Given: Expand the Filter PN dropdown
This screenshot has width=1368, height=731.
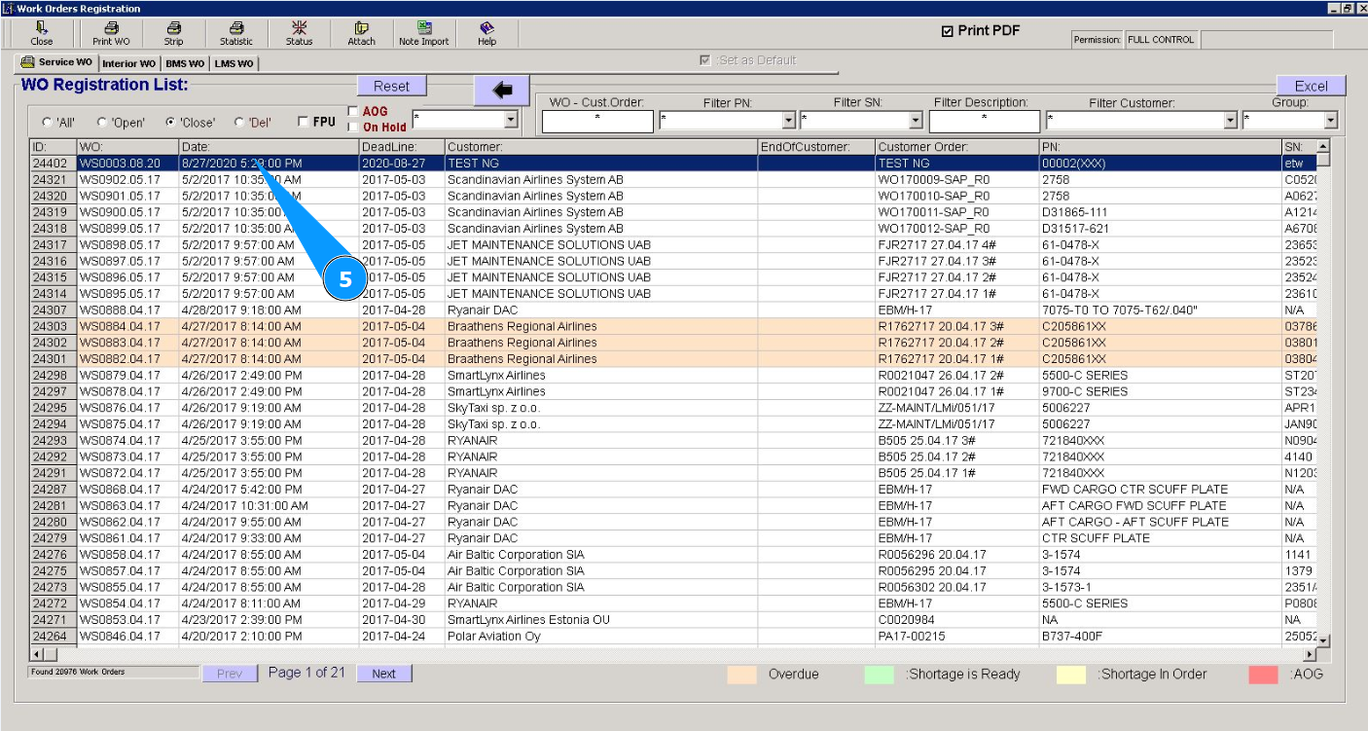Looking at the screenshot, I should [x=789, y=121].
